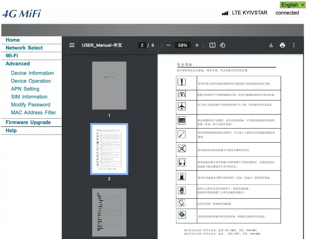Rotate the PDF page
This screenshot has width=310, height=239.
223,45
